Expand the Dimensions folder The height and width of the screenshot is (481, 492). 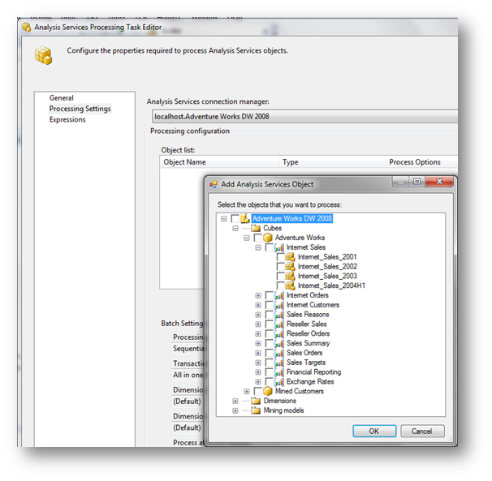pos(235,402)
